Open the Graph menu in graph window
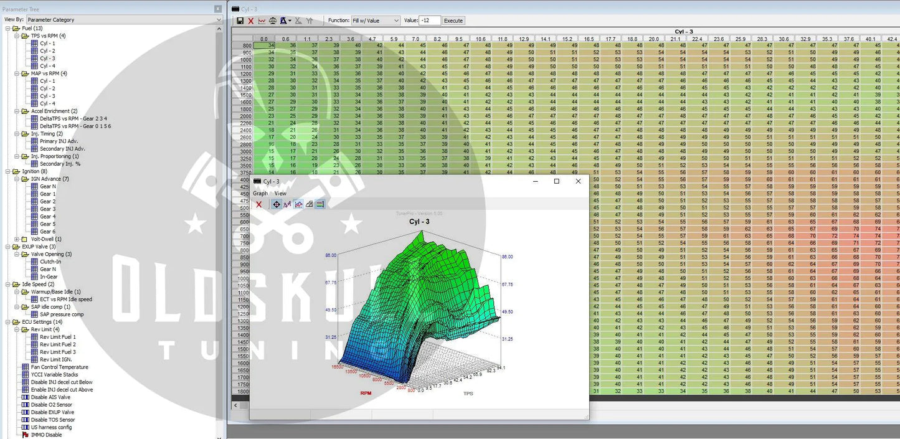Screen dimensions: 900x439 [260, 194]
